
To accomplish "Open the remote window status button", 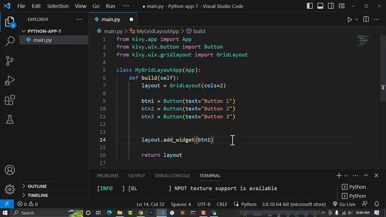I will [7, 204].
